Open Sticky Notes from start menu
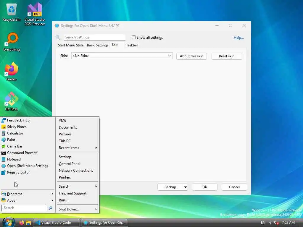The width and height of the screenshot is (303, 227). coord(28,127)
